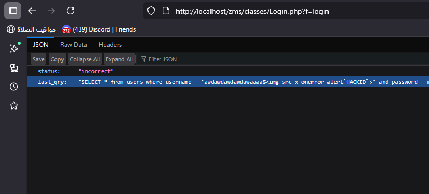Image resolution: width=429 pixels, height=194 pixels.
Task: Click Expand All button
Action: [x=119, y=59]
